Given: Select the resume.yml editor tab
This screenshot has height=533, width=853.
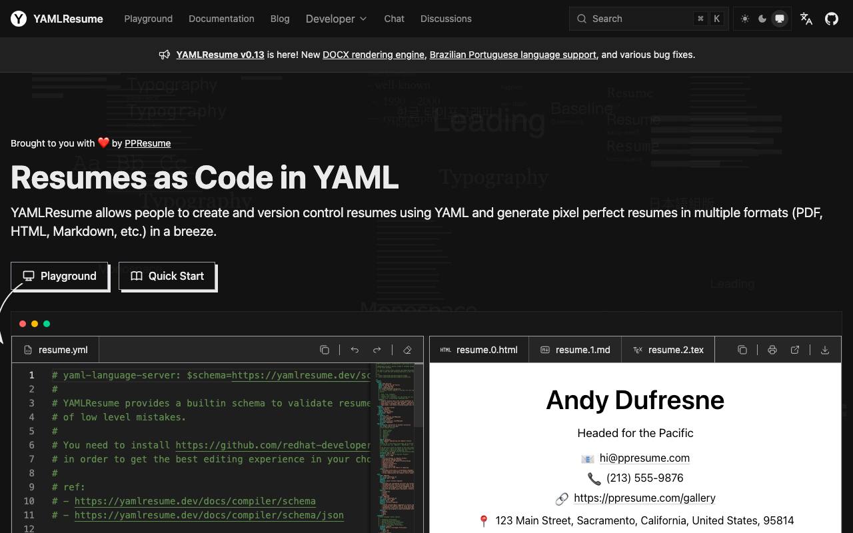Looking at the screenshot, I should click(55, 350).
